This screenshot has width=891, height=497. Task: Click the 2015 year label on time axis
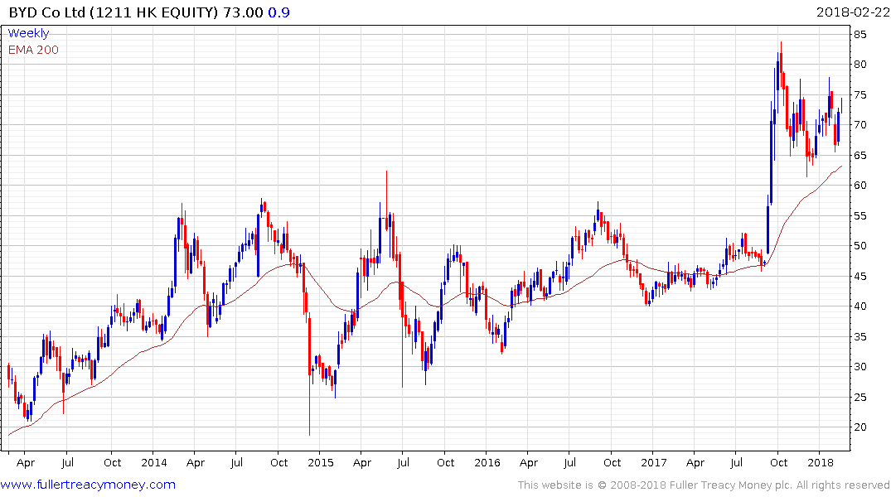[321, 463]
